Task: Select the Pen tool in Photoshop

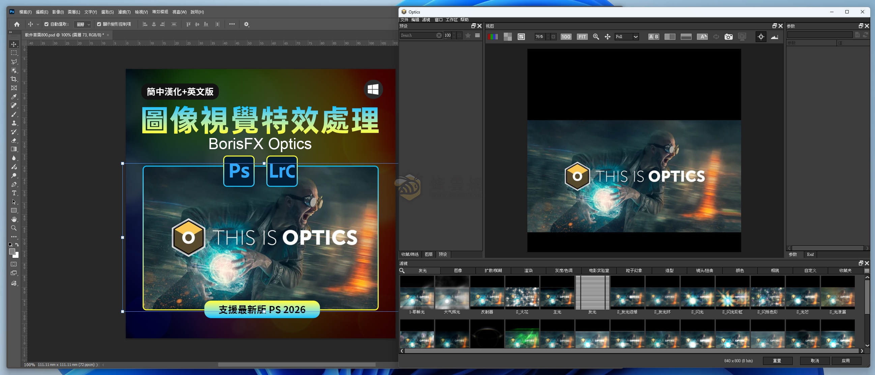Action: tap(14, 184)
